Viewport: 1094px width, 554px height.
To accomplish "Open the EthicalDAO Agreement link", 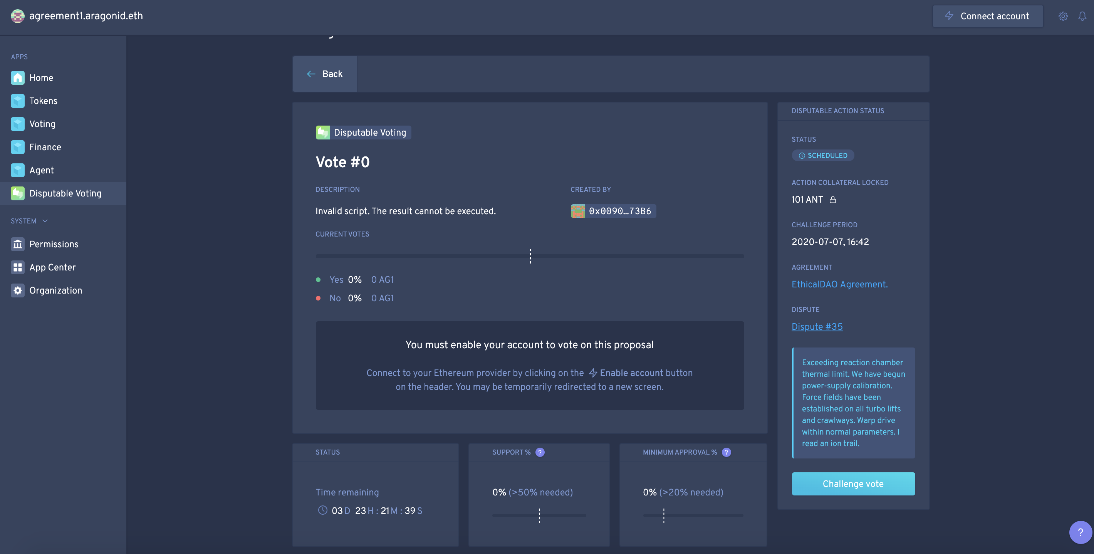I will [839, 284].
